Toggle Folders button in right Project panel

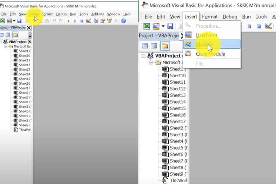tap(165, 46)
